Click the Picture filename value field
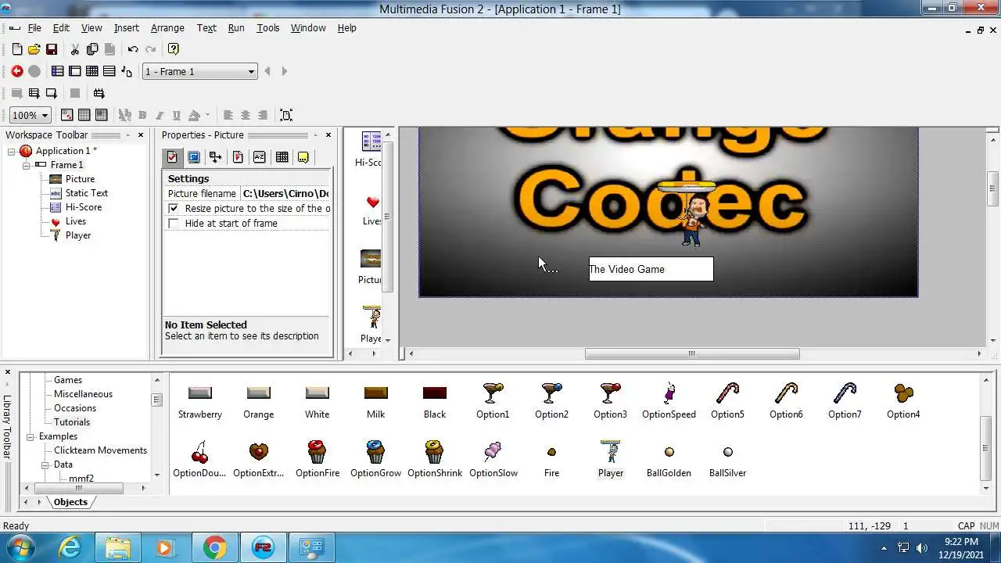Image resolution: width=1001 pixels, height=563 pixels. pyautogui.click(x=286, y=194)
